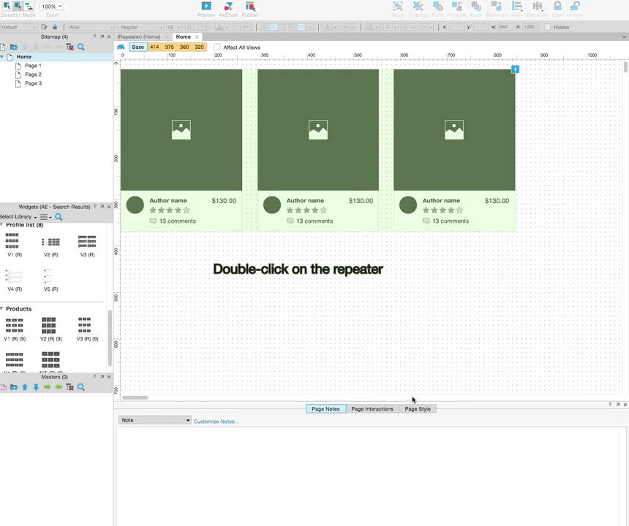629x526 pixels.
Task: Click the search icon in the Sitemap panel
Action: pos(80,46)
